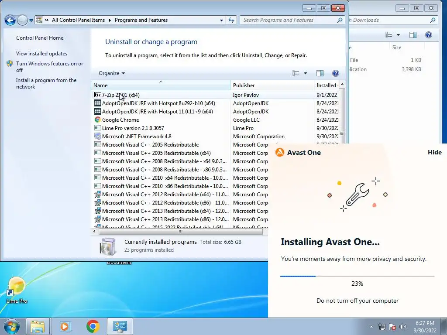Open Turn Windows features on or off
The width and height of the screenshot is (447, 335).
(50, 67)
